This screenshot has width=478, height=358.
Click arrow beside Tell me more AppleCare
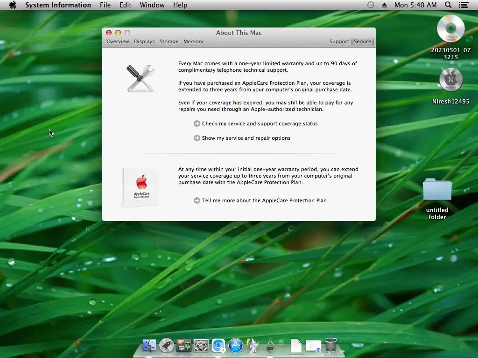pyautogui.click(x=197, y=200)
